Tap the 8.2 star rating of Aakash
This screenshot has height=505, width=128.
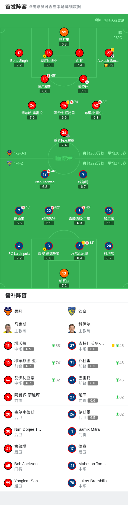109,65
